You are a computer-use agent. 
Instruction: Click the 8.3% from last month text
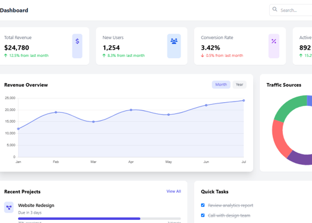pyautogui.click(x=126, y=56)
